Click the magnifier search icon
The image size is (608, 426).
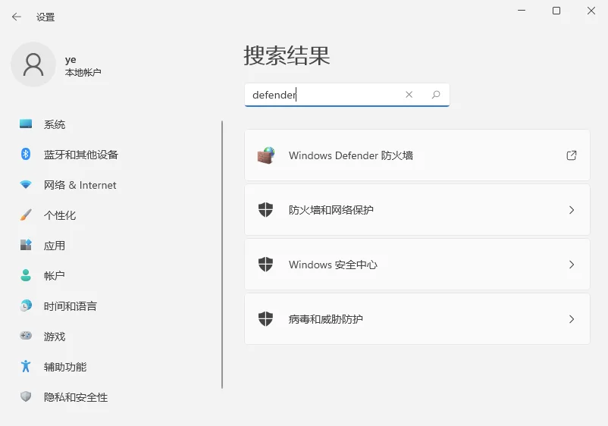436,95
